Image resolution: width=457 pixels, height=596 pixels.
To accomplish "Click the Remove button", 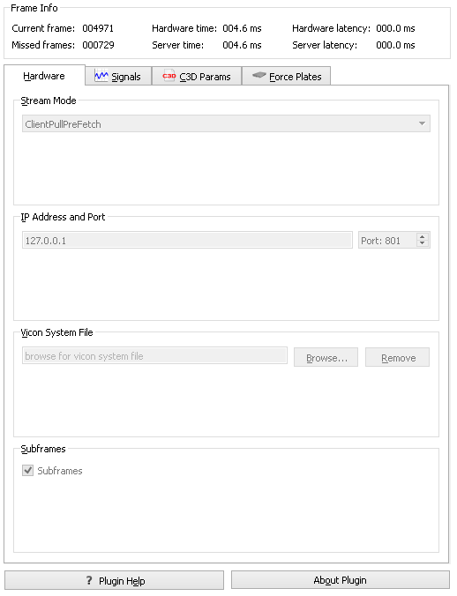I will [398, 357].
